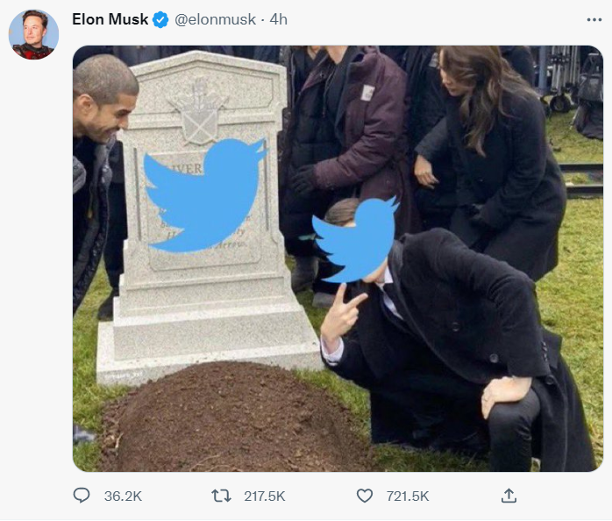Screen dimensions: 612x521
Task: Open the three-dot more options menu
Action: 594,19
